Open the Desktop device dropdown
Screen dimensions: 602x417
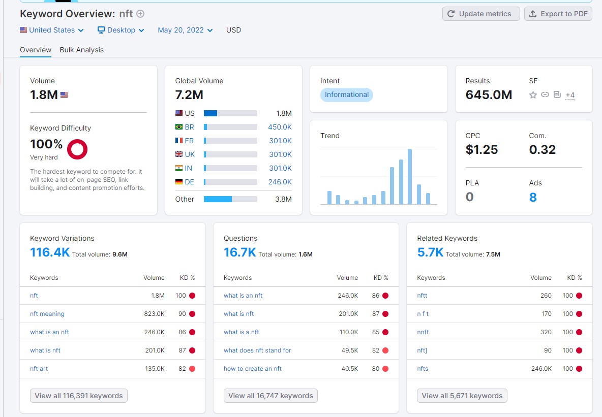(x=121, y=30)
